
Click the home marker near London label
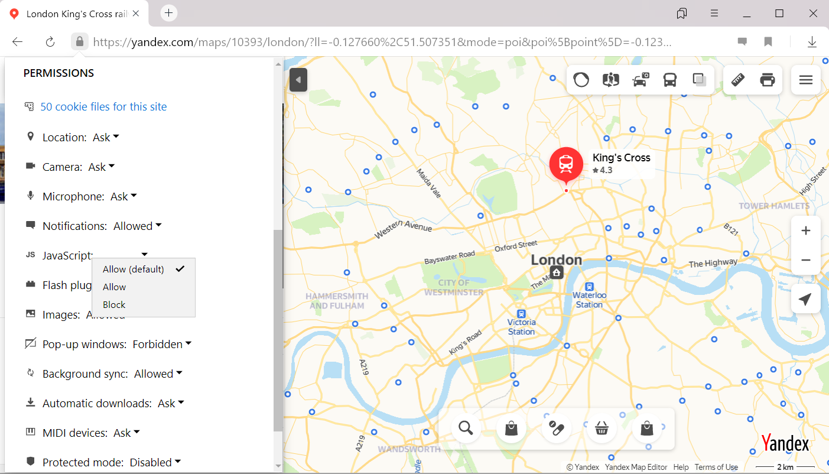tap(557, 272)
